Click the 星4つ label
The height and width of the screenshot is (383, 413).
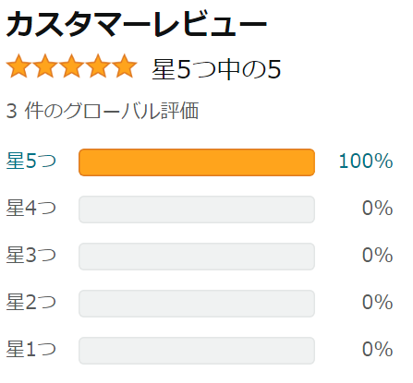pyautogui.click(x=31, y=208)
